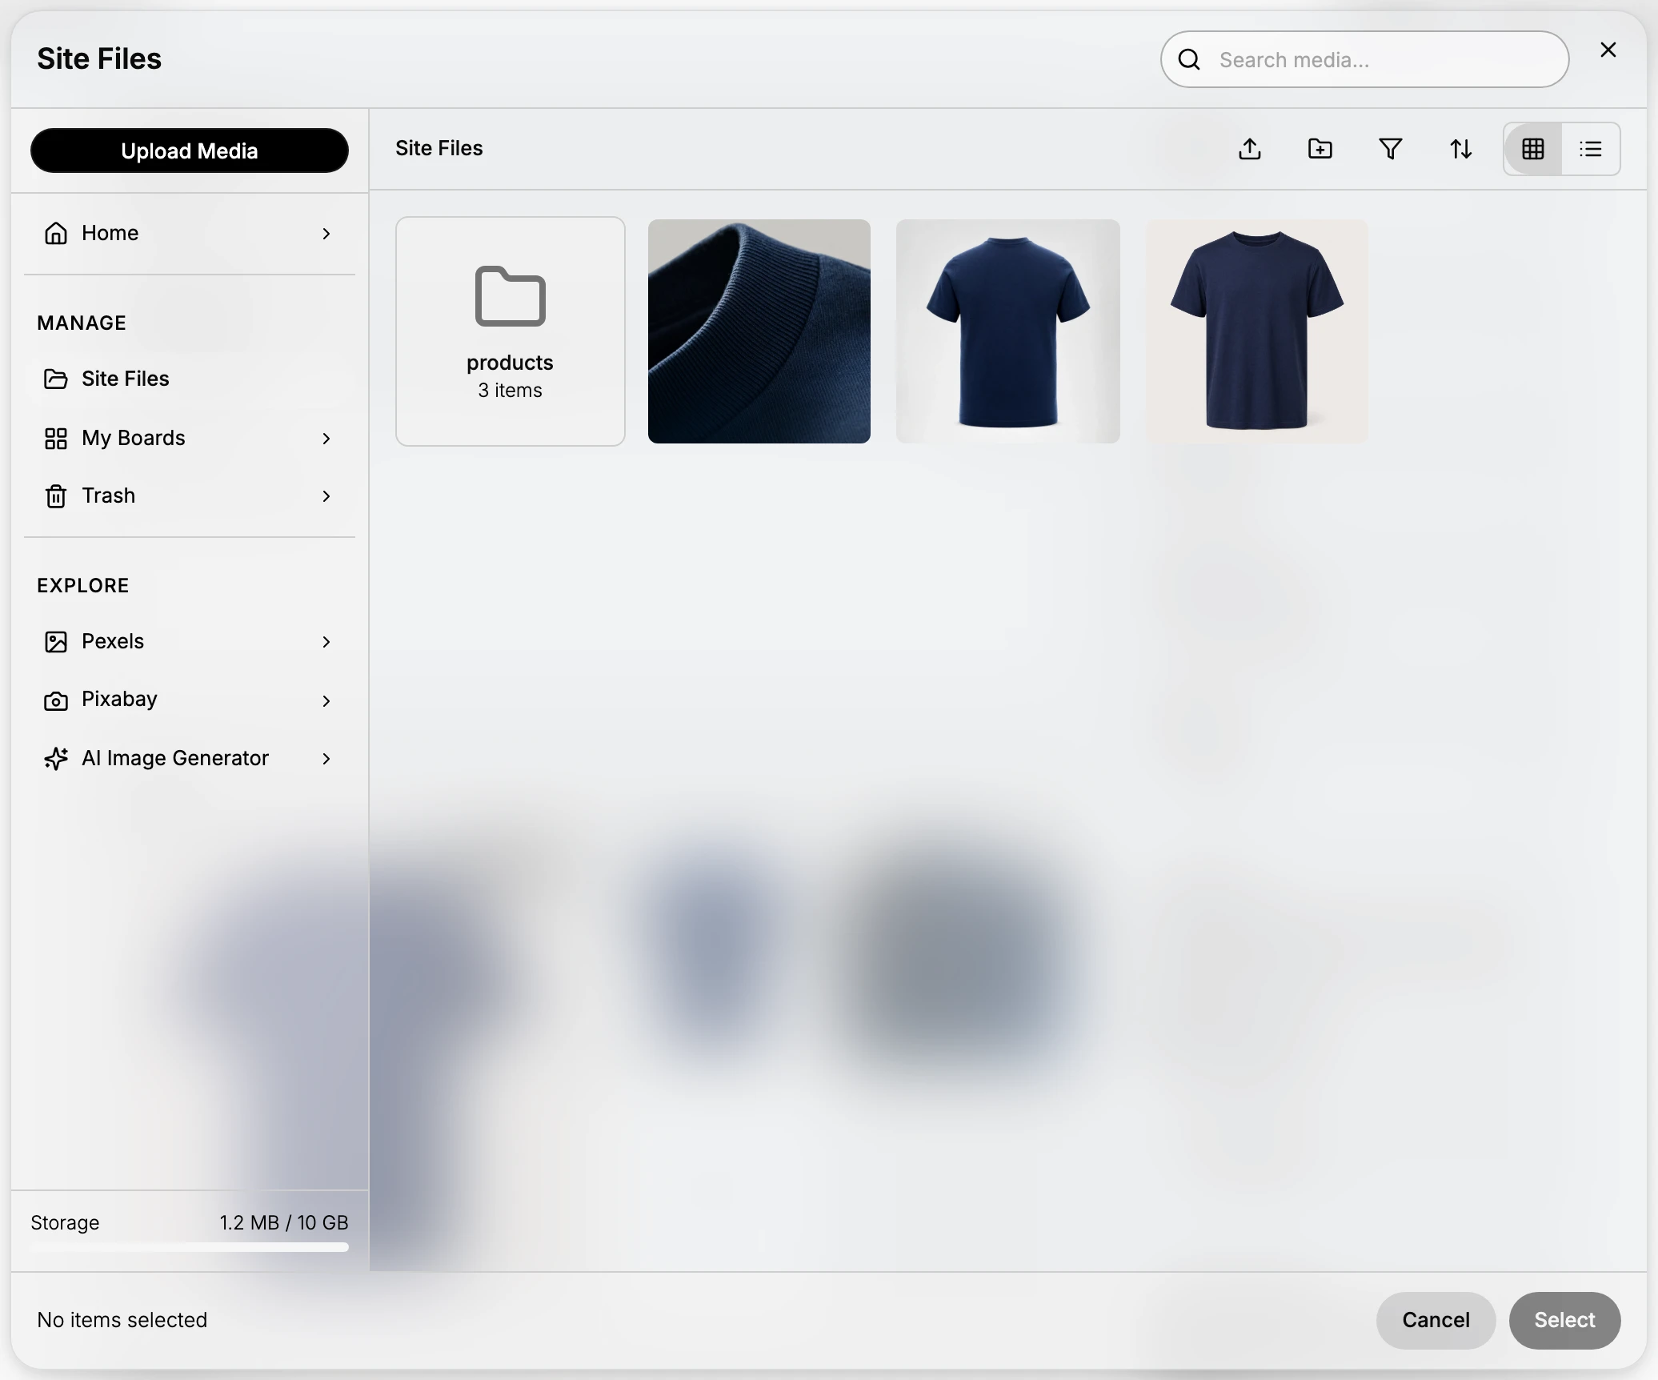Click the AI Image Generator sparkle icon

(x=56, y=758)
